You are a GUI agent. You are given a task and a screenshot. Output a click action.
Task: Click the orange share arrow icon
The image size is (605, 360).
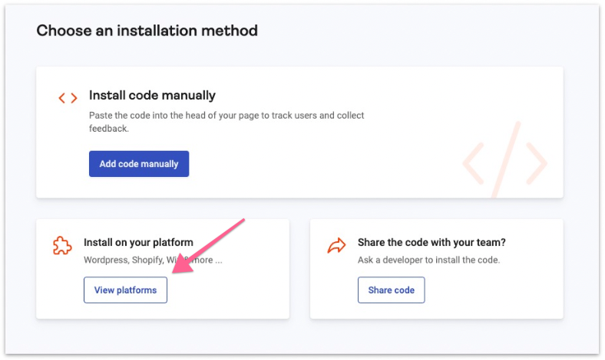click(336, 245)
